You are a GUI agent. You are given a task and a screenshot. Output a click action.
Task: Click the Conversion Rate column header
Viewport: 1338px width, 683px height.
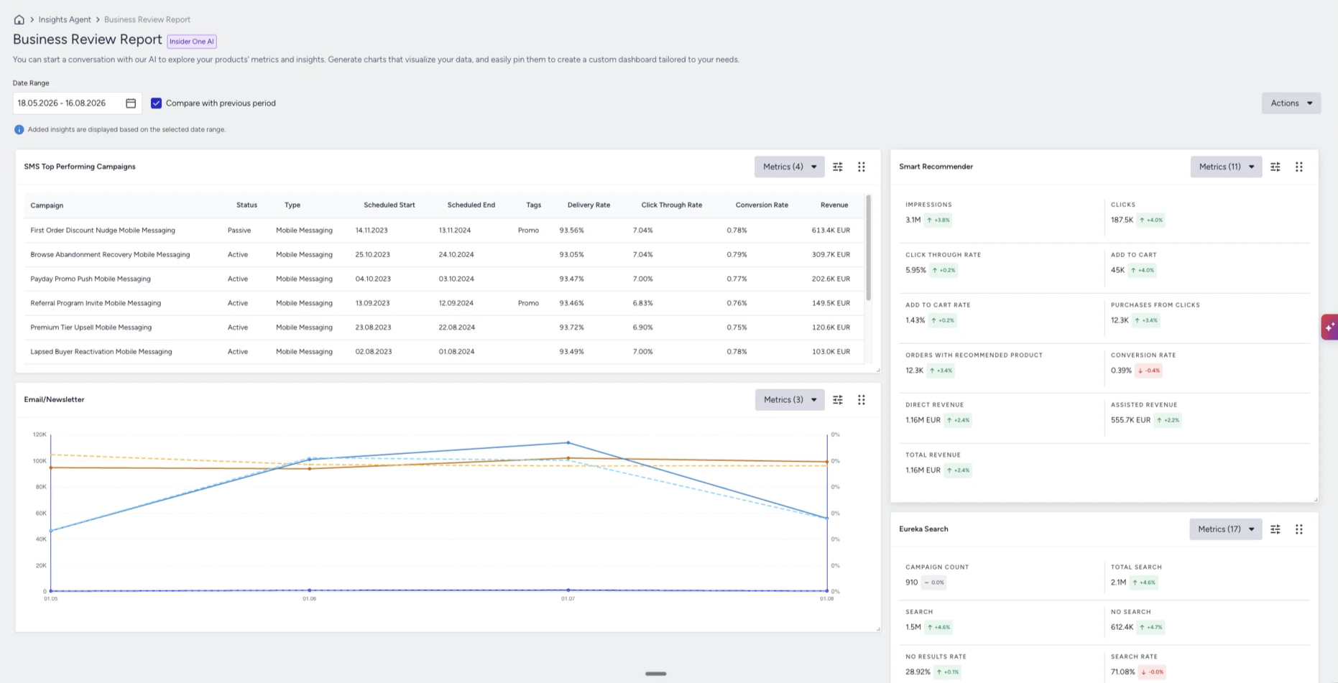[762, 205]
